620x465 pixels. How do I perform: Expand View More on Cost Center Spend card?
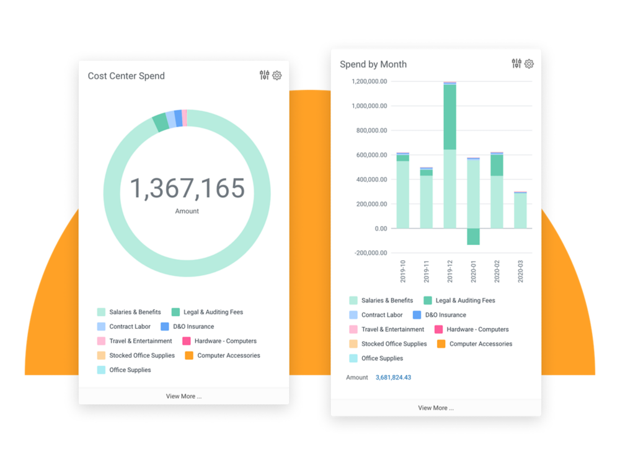point(184,396)
